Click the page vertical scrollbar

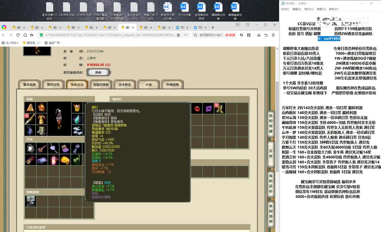pyautogui.click(x=277, y=126)
